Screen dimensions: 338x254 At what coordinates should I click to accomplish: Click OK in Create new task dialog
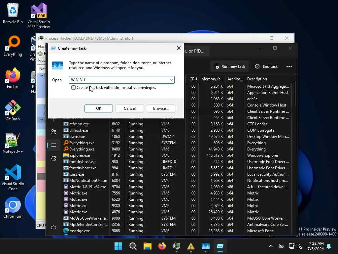tap(98, 108)
